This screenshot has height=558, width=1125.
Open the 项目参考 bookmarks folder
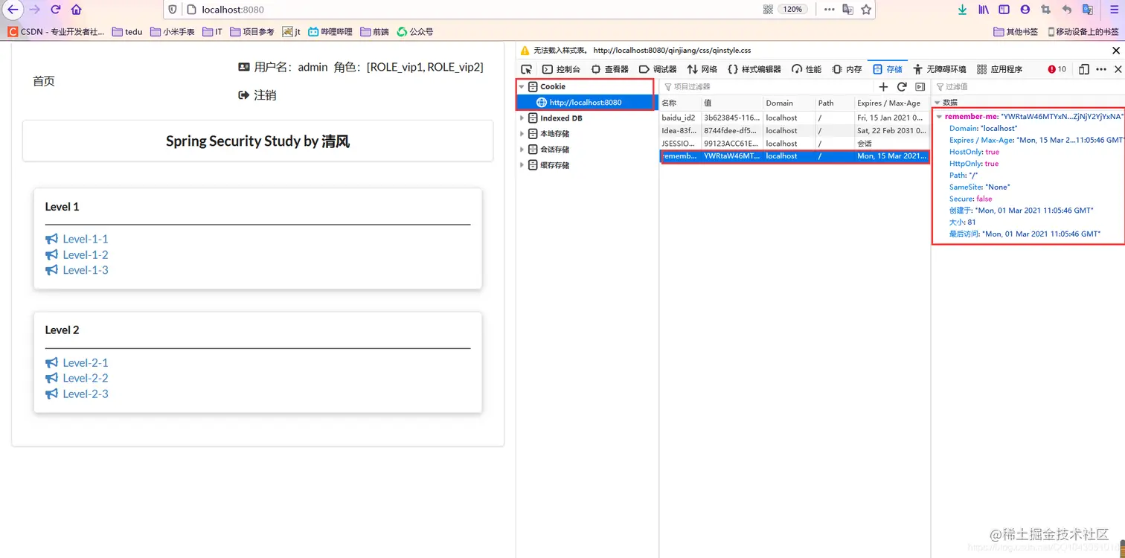pyautogui.click(x=252, y=32)
